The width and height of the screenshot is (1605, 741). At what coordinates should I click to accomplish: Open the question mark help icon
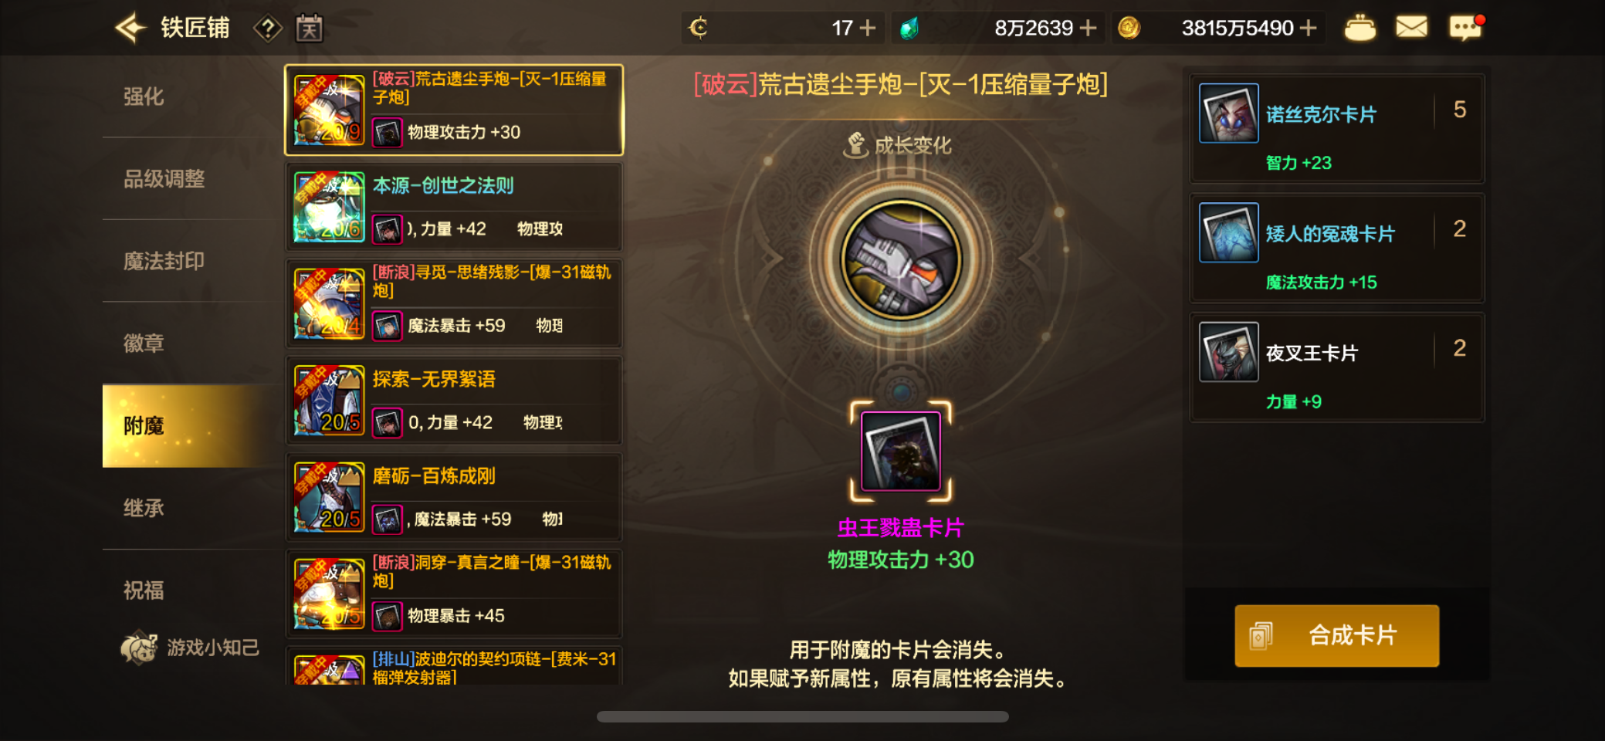(x=268, y=29)
